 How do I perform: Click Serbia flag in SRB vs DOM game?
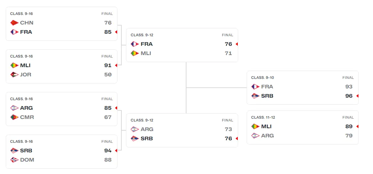(x=14, y=151)
